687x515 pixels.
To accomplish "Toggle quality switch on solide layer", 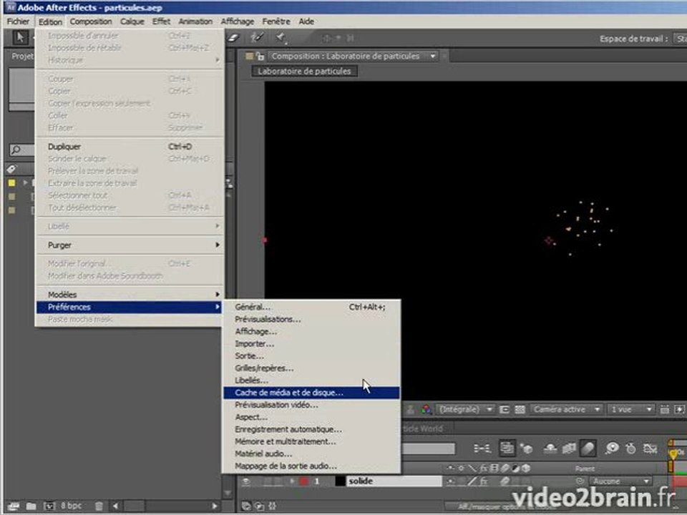I will pyautogui.click(x=472, y=481).
